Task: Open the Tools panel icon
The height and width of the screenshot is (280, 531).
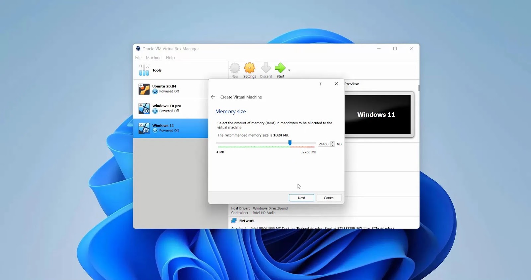Action: (x=144, y=70)
